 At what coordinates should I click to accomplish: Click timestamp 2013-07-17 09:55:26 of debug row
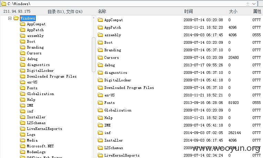pos(203,65)
